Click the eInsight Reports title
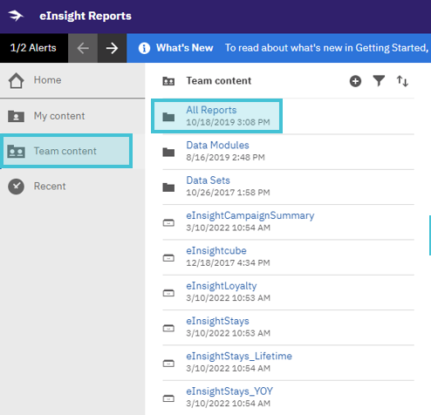This screenshot has width=431, height=415. coord(86,16)
